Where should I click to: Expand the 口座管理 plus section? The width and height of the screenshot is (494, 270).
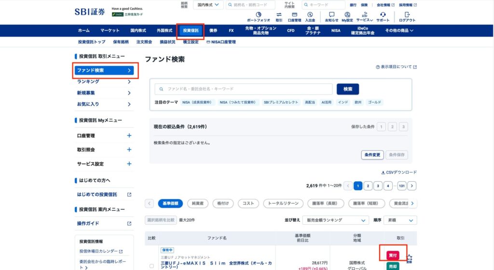coord(129,135)
